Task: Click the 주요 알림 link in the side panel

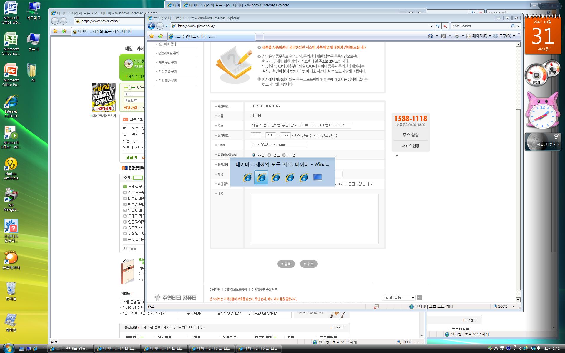Action: [x=411, y=135]
